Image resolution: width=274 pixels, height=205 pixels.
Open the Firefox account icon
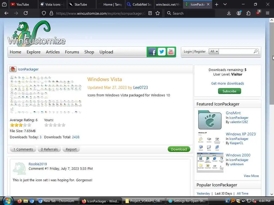tap(239, 13)
